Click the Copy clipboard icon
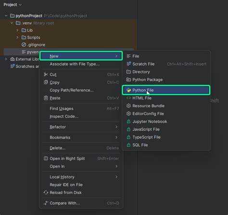The height and width of the screenshot is (215, 228). tap(46, 82)
